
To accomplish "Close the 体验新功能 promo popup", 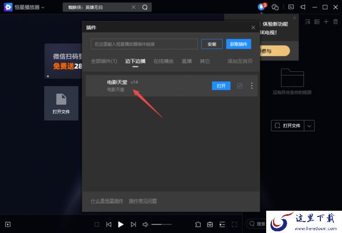I will pos(295,18).
